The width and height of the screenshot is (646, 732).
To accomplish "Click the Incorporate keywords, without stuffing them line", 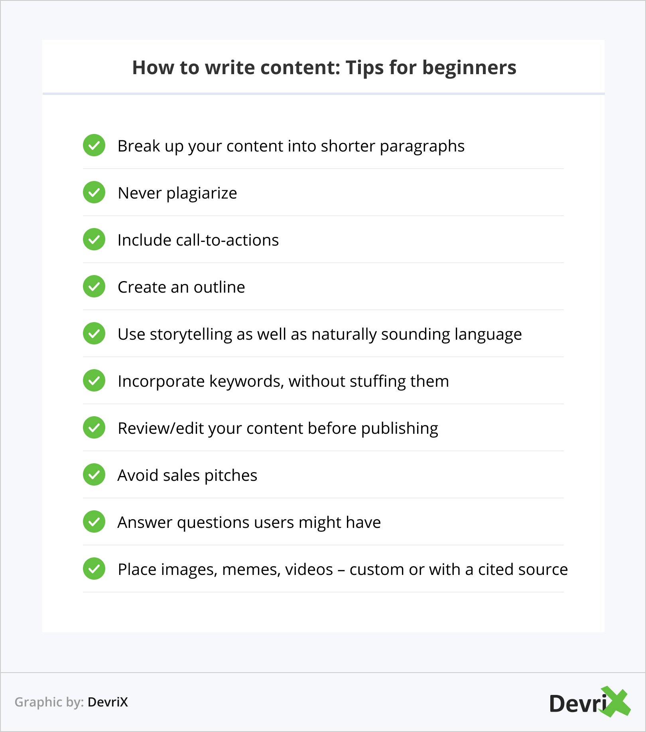I will (x=283, y=381).
